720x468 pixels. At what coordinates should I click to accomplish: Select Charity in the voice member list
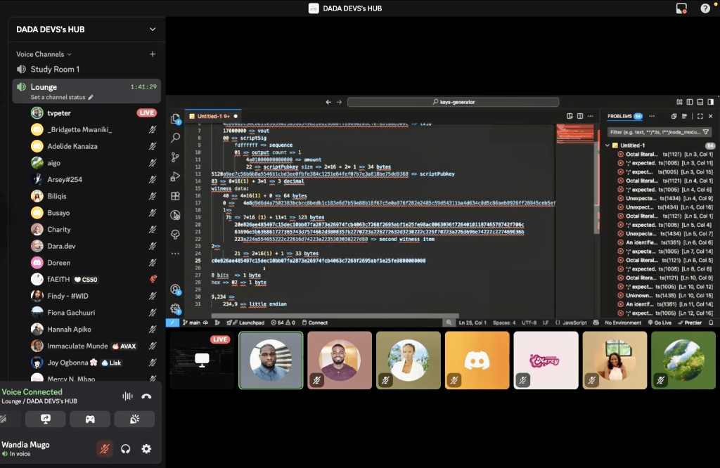tap(59, 230)
